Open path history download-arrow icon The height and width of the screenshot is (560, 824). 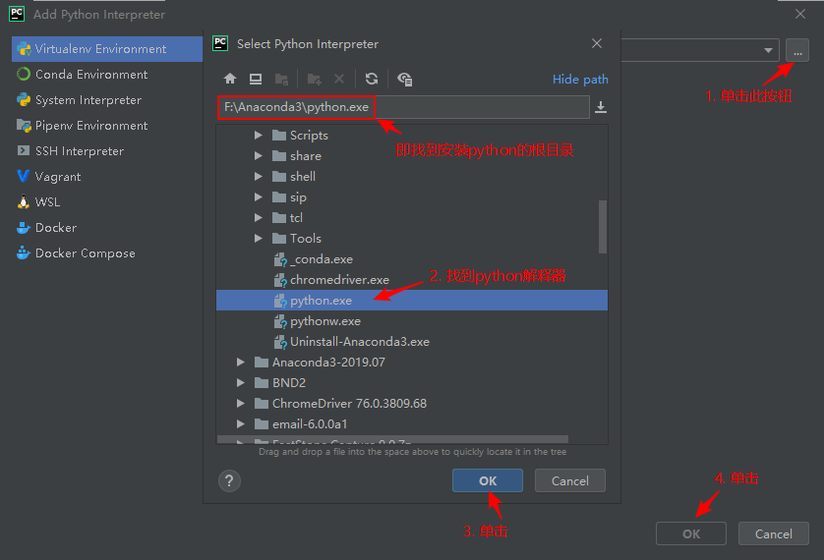[601, 107]
